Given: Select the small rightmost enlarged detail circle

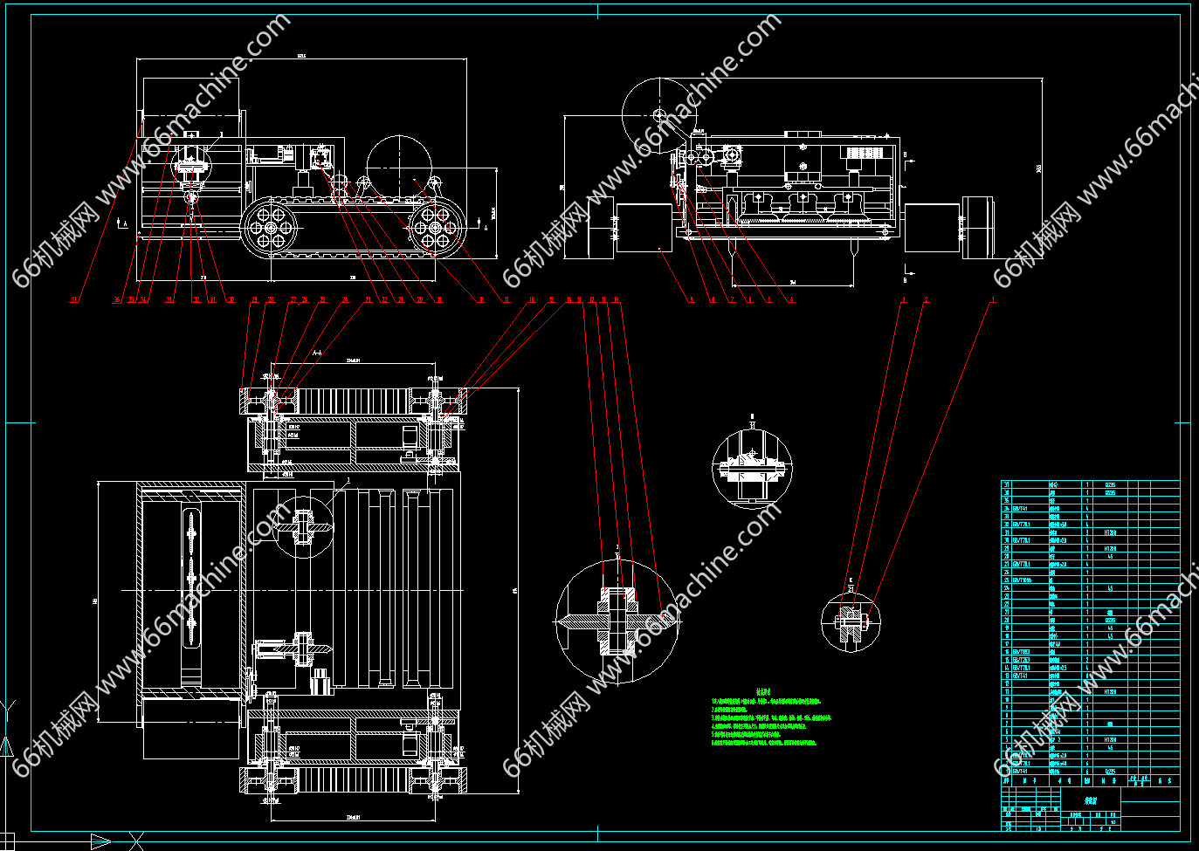Looking at the screenshot, I should point(851,621).
